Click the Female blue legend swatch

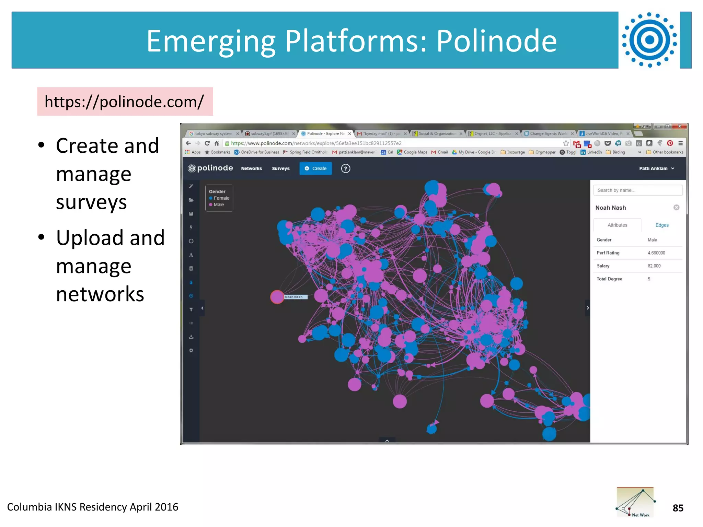point(211,198)
